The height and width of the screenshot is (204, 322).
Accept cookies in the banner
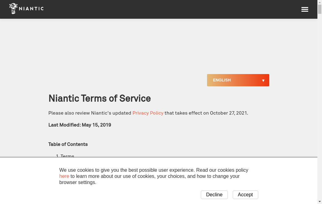[x=245, y=195]
